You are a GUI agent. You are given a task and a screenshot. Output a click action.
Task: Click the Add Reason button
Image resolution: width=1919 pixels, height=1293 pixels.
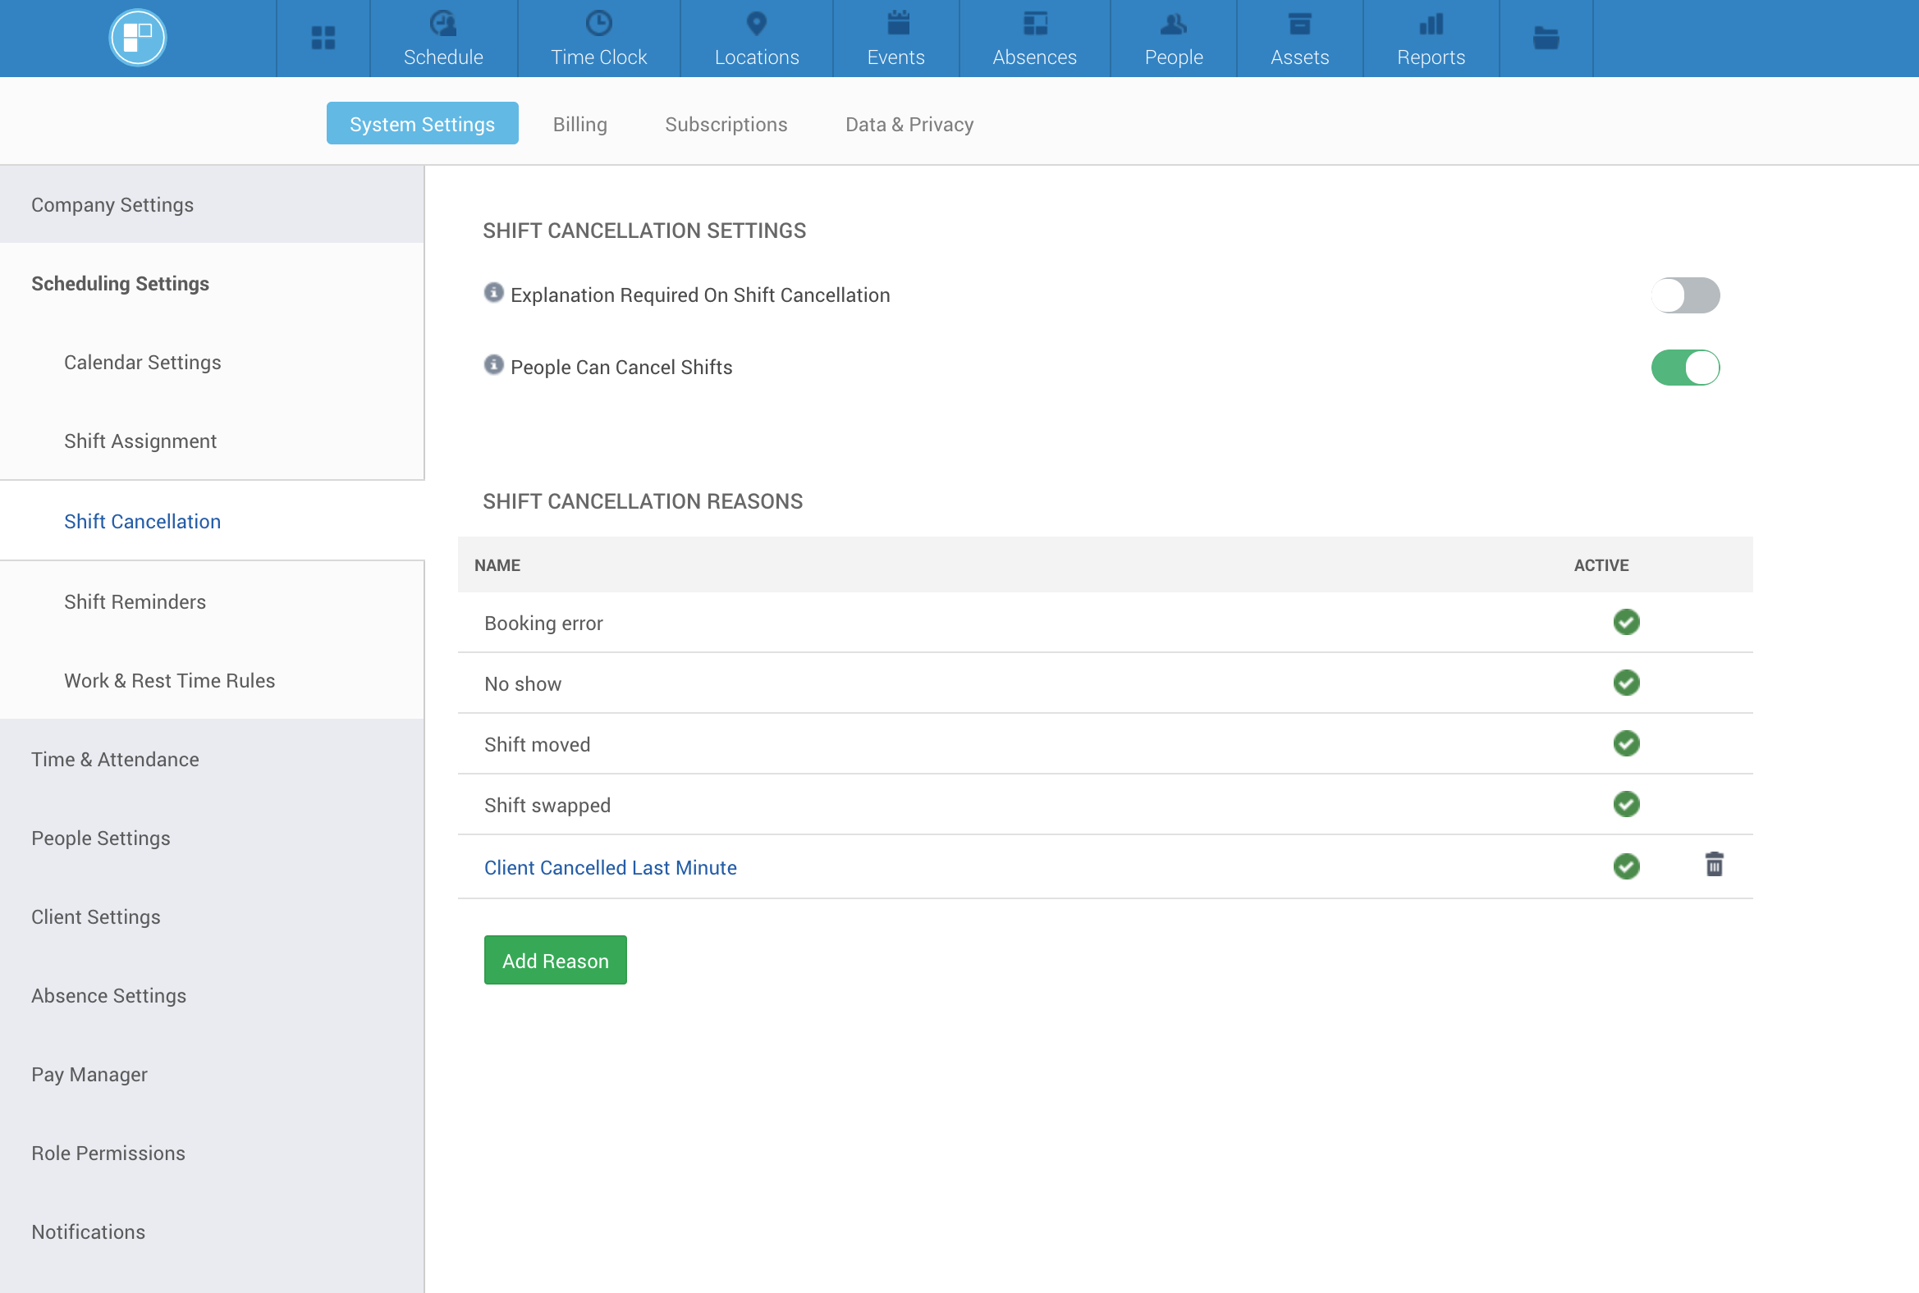tap(554, 961)
